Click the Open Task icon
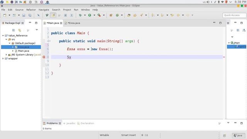Screen dimensions: 247x139 coord(135,15)
